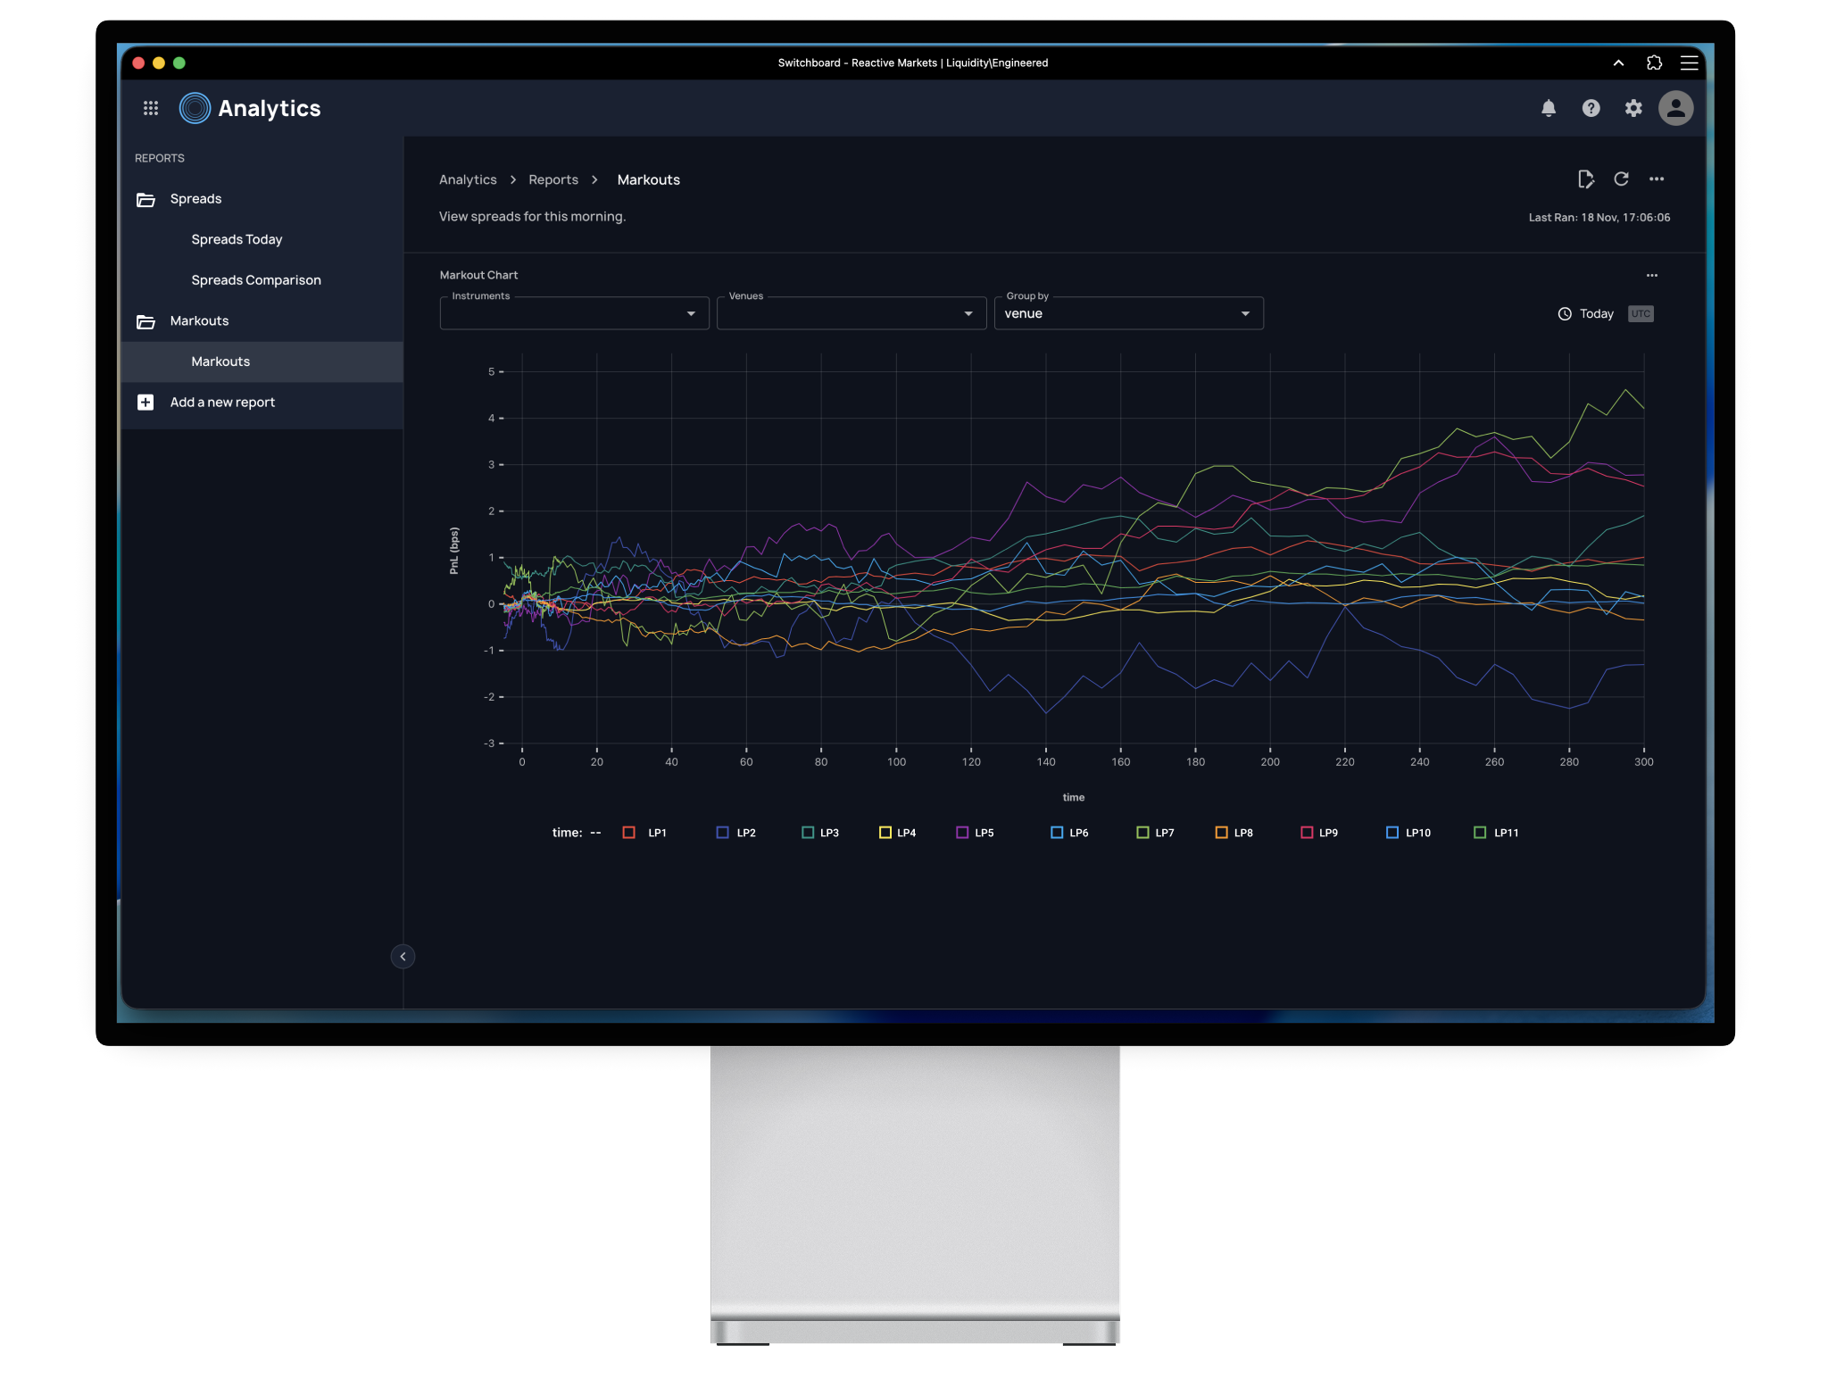Click the edit report icon
Image resolution: width=1836 pixels, height=1379 pixels.
click(x=1585, y=179)
